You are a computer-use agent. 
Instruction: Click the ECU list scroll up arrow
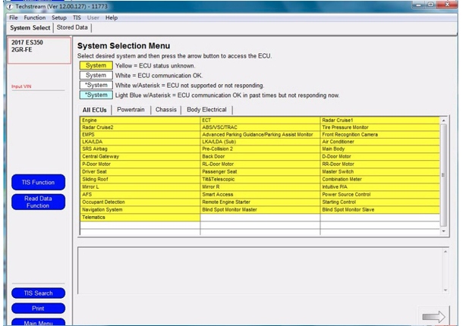point(443,121)
